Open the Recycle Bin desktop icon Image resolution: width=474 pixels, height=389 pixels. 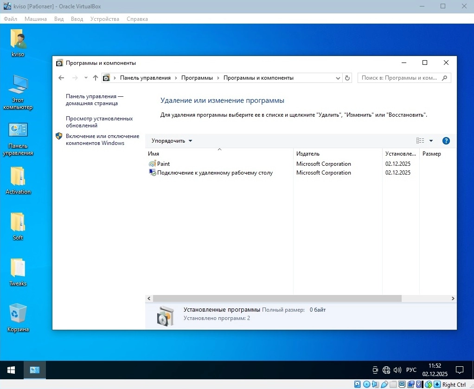click(18, 314)
